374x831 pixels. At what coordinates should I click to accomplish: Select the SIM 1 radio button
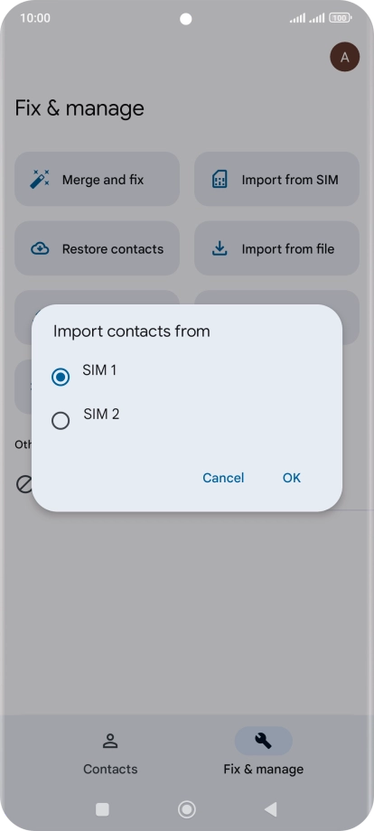click(61, 378)
